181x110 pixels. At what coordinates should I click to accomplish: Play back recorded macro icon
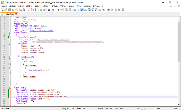tap(116, 10)
